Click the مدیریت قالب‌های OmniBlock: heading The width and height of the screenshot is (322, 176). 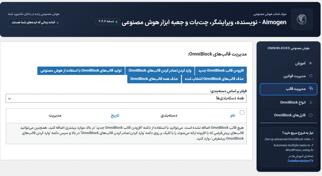click(217, 54)
